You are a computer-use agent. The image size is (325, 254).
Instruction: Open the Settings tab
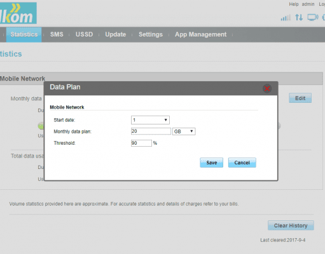pos(151,34)
